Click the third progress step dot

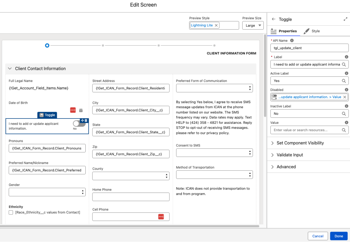tap(159, 45)
